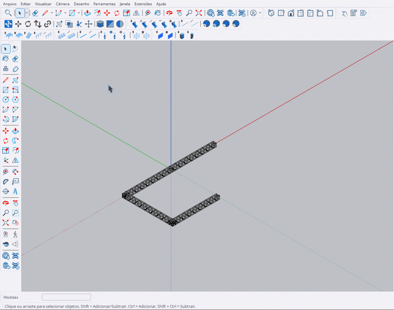Toggle the half-shaded monochrome style mode

pyautogui.click(x=120, y=24)
